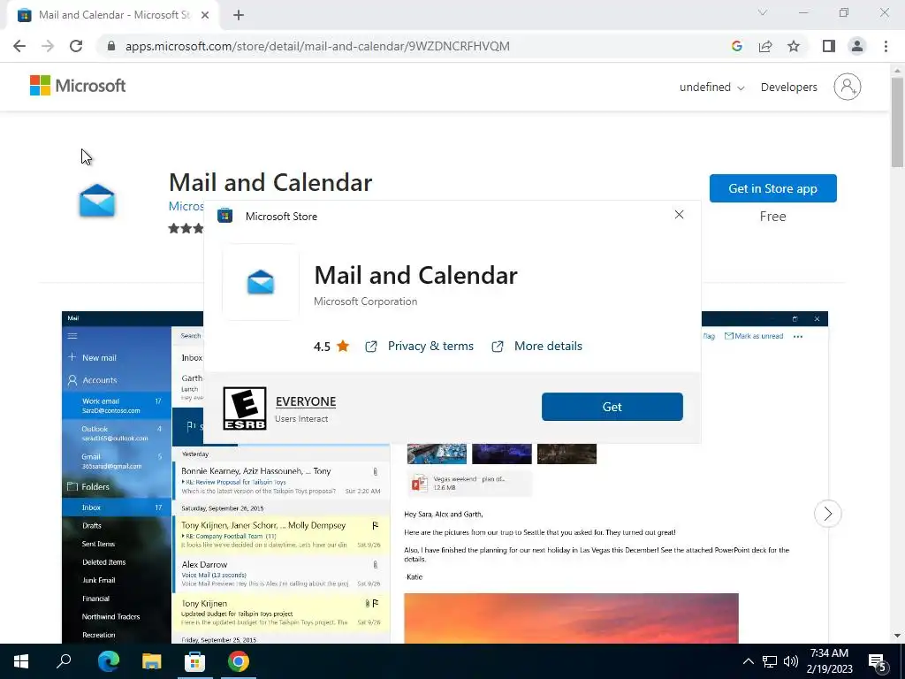Click the Free price label

coord(772,217)
